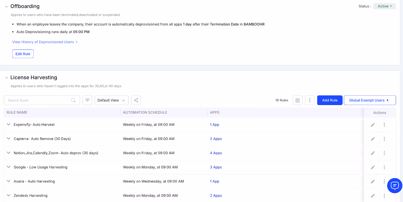
Task: Expand the Capterra- Auto Remove row
Action: [9, 138]
